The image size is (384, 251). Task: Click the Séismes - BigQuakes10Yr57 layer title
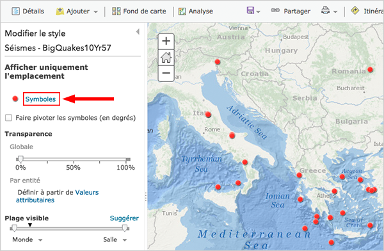pyautogui.click(x=58, y=47)
